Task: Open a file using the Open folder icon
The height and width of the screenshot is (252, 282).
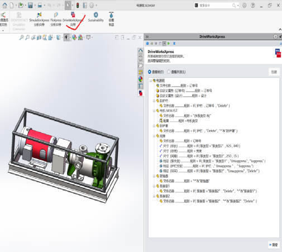Action: click(x=21, y=5)
